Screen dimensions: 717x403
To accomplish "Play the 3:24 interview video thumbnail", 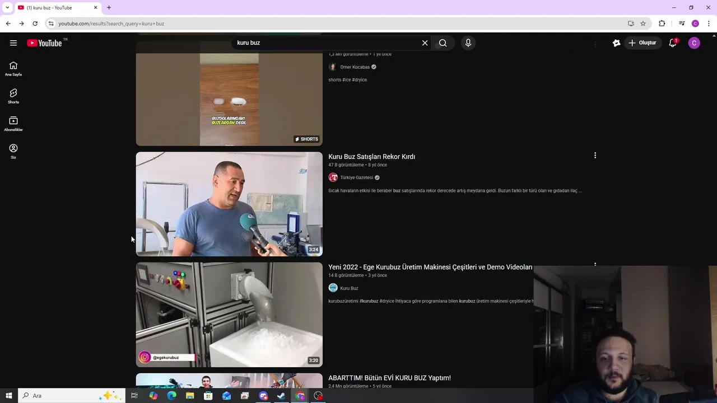I will tap(229, 204).
